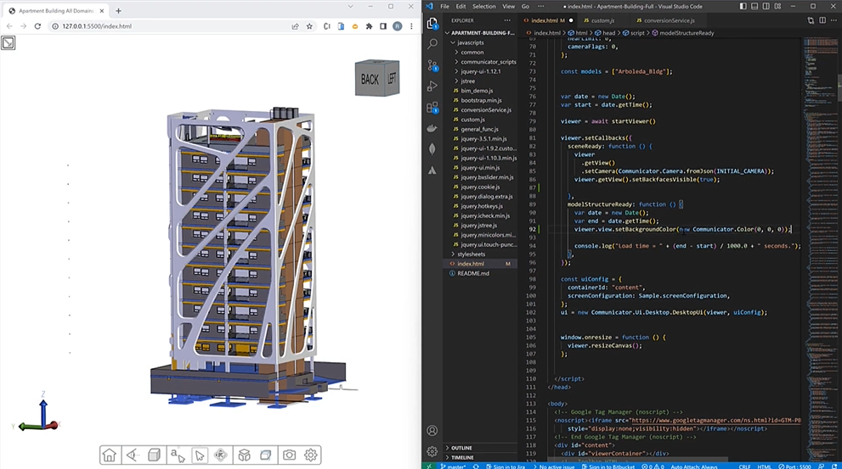Open Extensions activity icon

(432, 107)
